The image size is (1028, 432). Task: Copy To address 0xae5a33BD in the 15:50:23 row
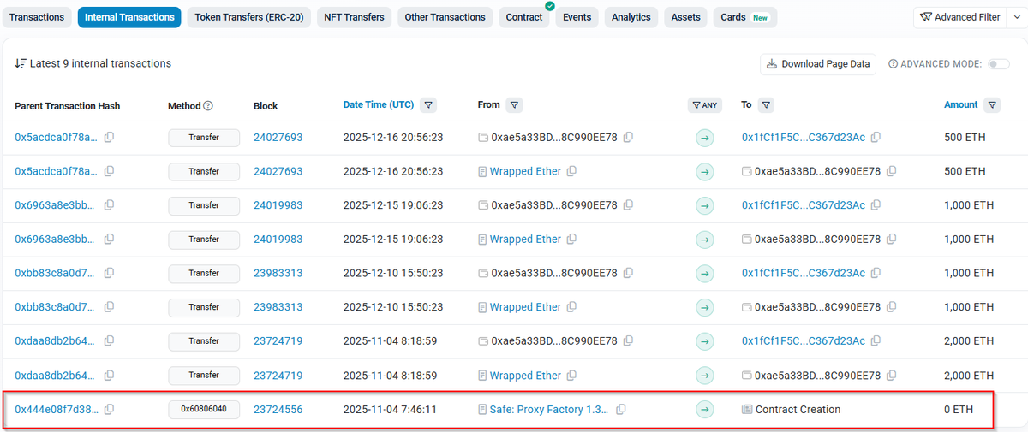click(x=892, y=307)
